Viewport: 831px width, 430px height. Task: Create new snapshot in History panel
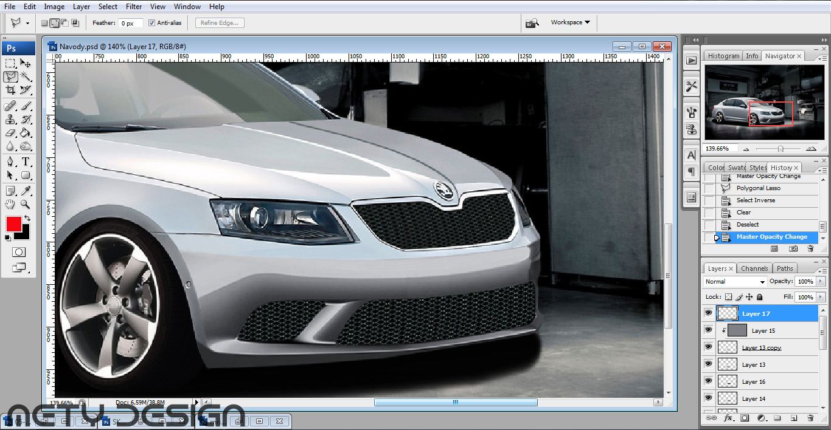[793, 248]
